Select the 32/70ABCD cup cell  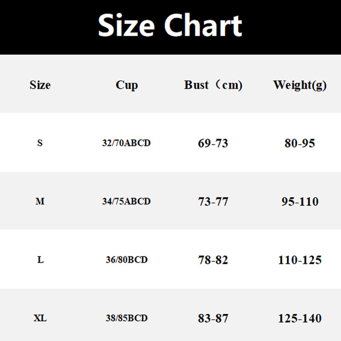[x=127, y=143]
